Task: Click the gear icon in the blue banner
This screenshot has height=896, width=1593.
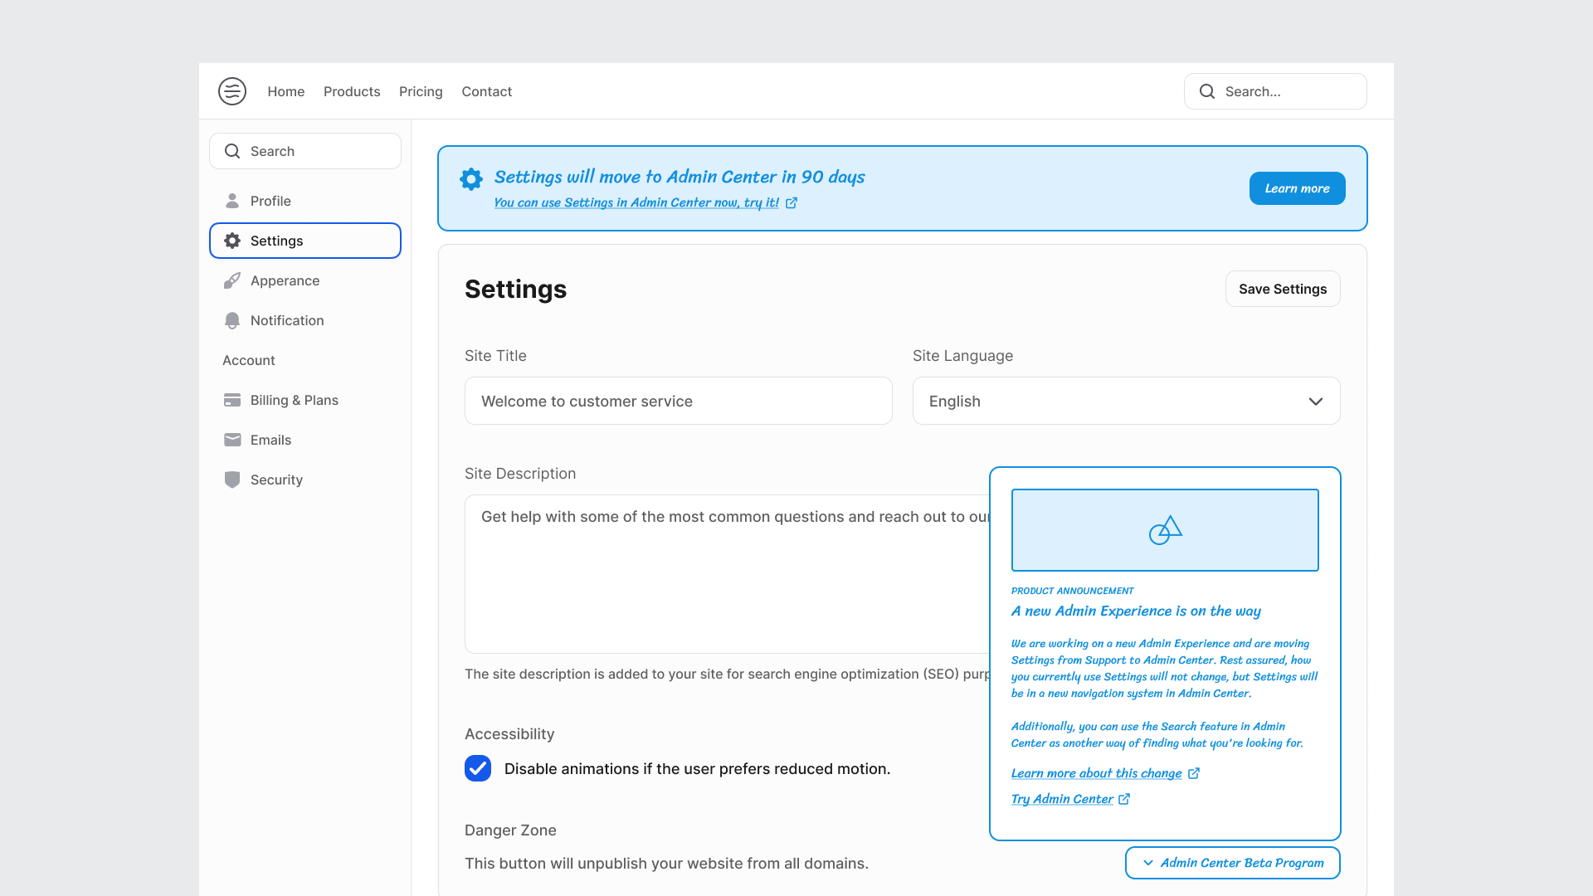Action: tap(471, 179)
